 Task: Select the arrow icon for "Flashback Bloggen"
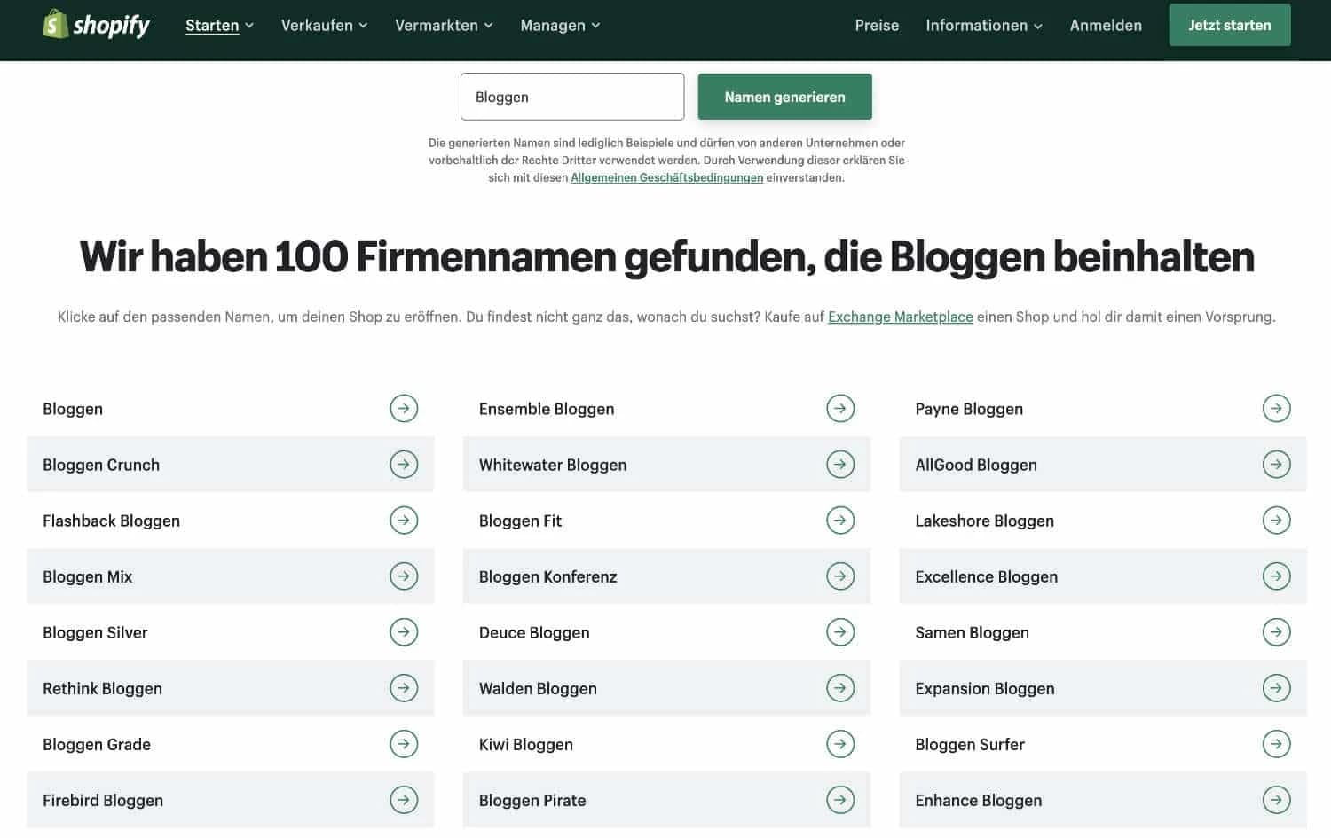click(404, 520)
